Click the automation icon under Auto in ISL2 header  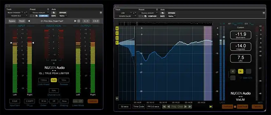pos(54,13)
